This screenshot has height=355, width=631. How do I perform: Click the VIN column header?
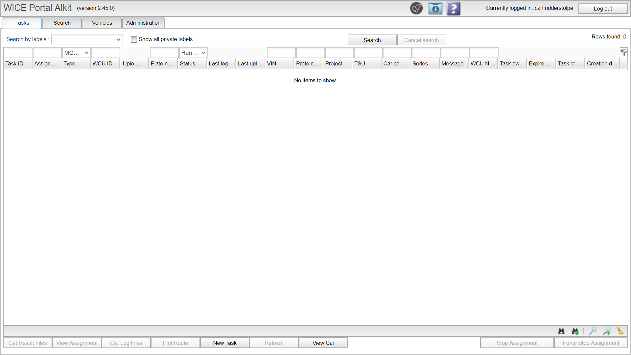[279, 63]
